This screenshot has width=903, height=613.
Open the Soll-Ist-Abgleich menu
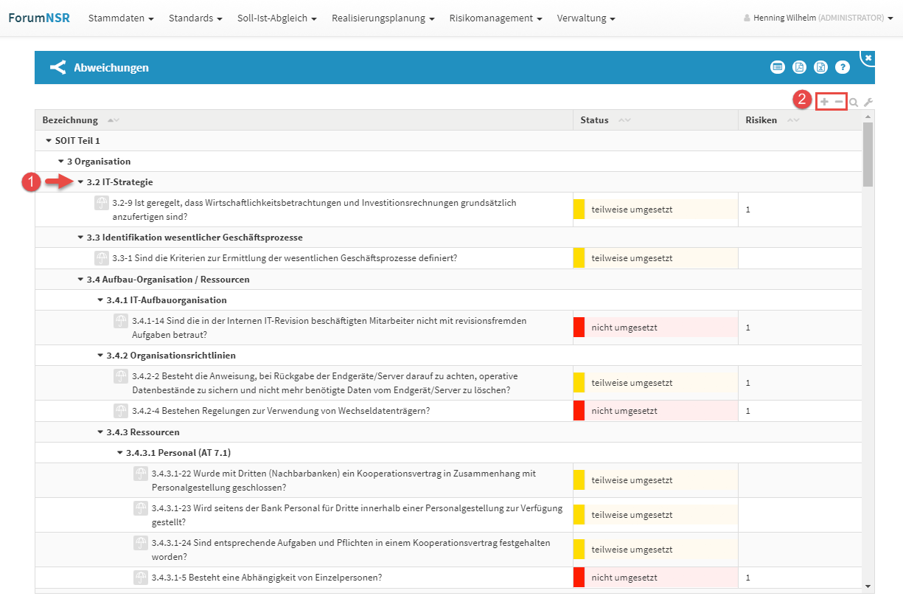(276, 18)
